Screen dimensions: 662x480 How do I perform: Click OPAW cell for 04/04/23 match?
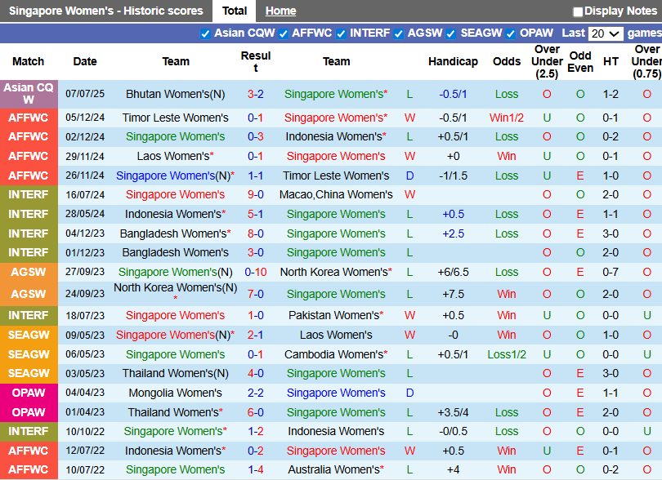(29, 393)
